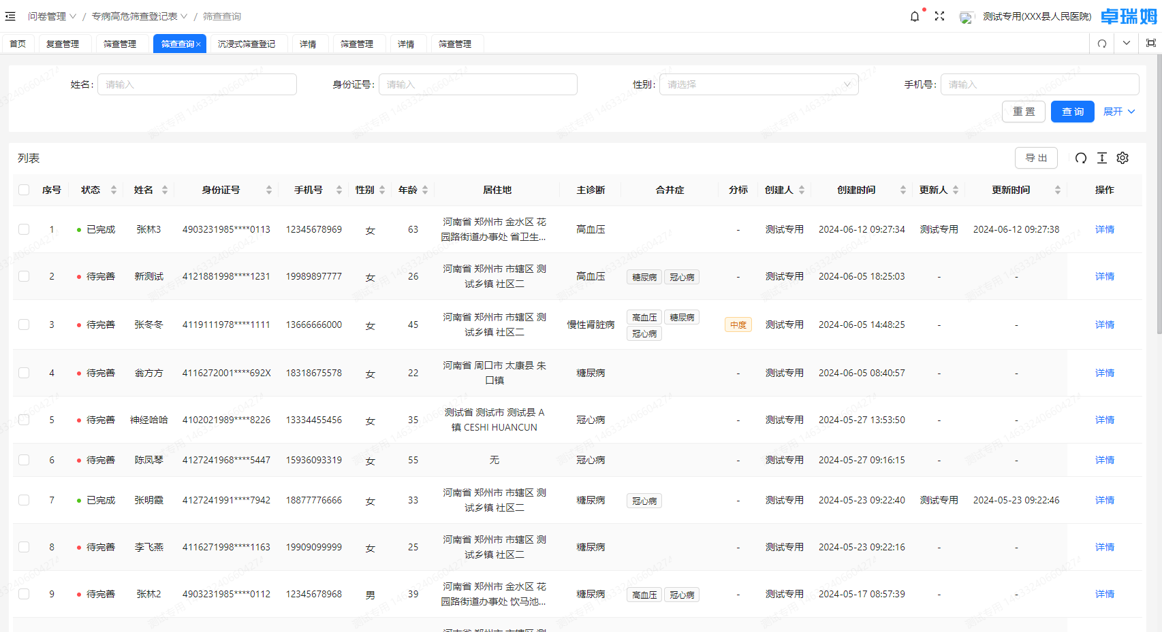Open the 问卷管理 breadcrumb dropdown
The width and height of the screenshot is (1162, 632).
coord(52,16)
